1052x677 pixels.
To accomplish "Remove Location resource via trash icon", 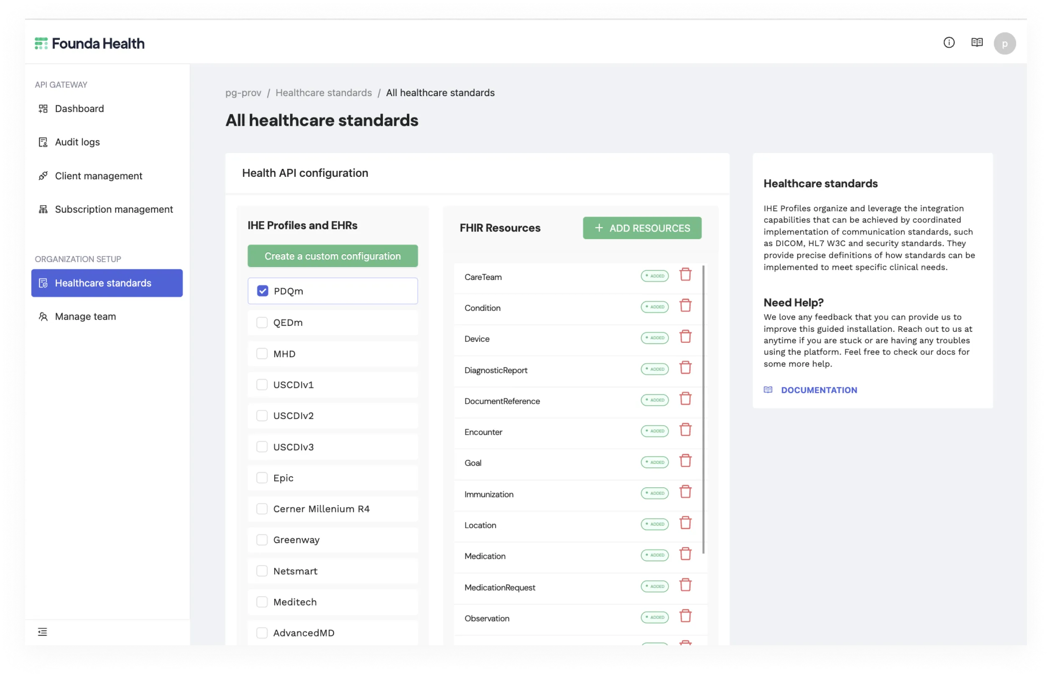I will (685, 523).
